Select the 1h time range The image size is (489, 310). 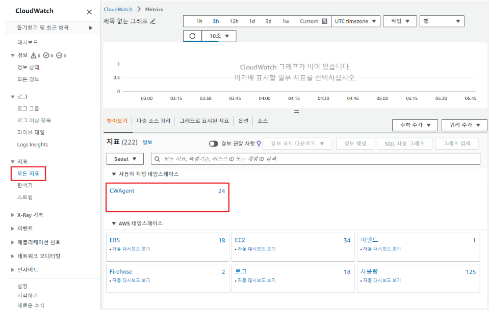(x=199, y=21)
